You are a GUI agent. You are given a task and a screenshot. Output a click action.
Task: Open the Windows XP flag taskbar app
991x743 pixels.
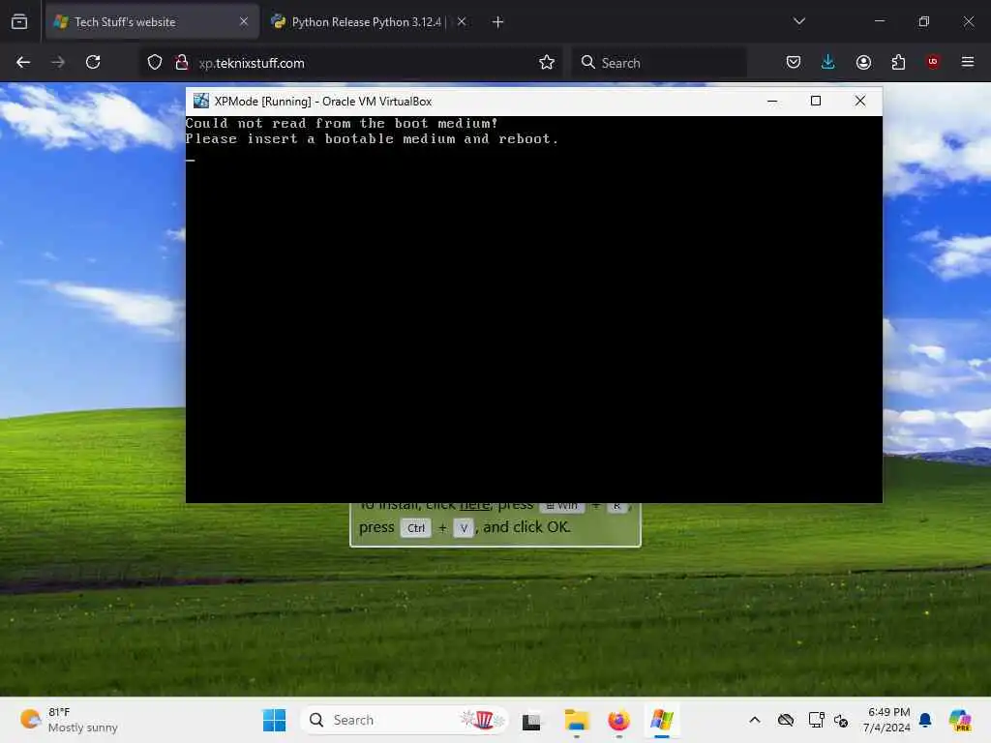coord(662,720)
